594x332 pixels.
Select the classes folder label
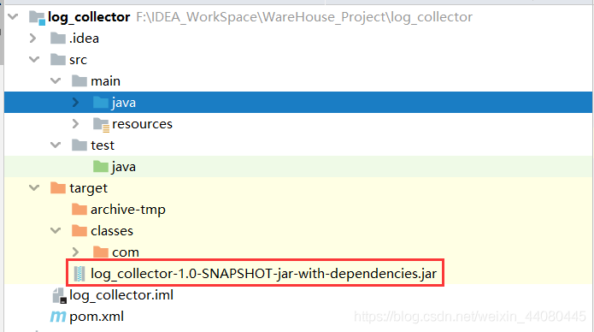(x=112, y=231)
